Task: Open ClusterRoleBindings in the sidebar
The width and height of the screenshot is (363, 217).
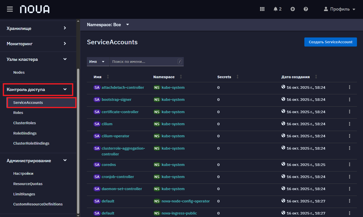Action: click(31, 143)
